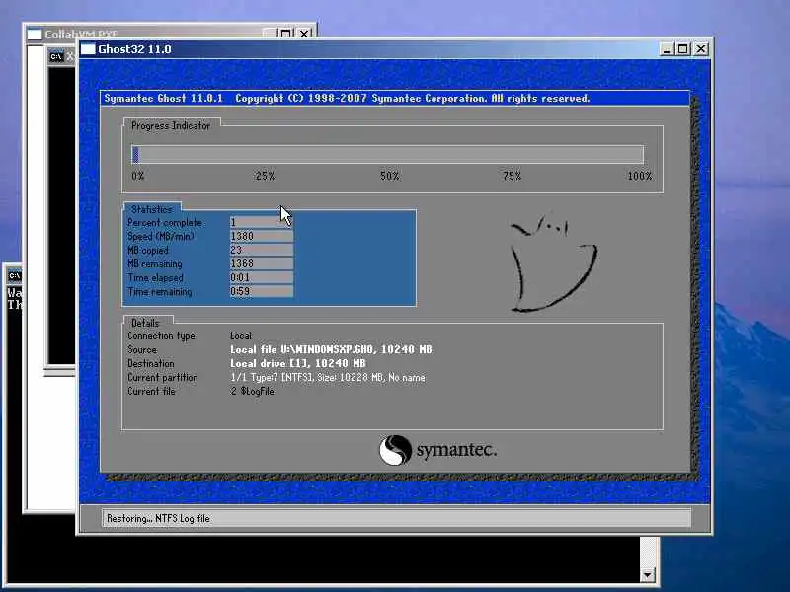Click the 'Time remaining' label
The image size is (790, 592).
160,291
